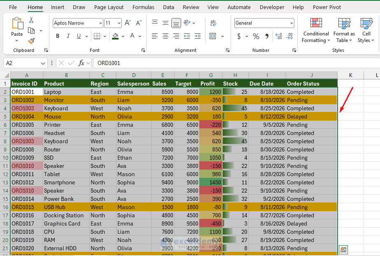Screen dimensions: 380x256
Task: Decrease font size with the smaller A
Action: coord(139,23)
